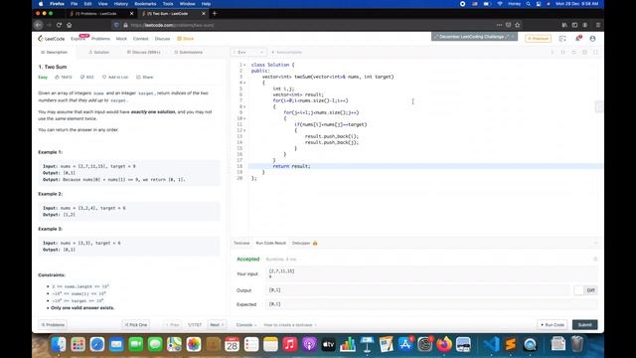
Task: Bookmark this page with the star icon
Action: point(518,25)
